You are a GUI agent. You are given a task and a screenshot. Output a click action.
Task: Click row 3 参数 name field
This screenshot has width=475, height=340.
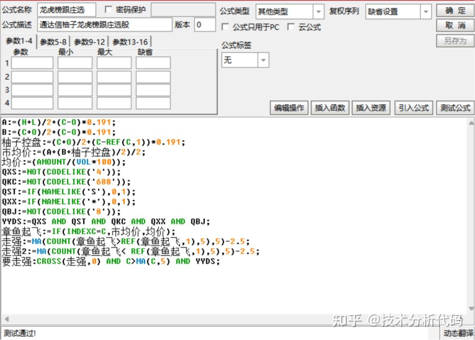tap(32, 90)
